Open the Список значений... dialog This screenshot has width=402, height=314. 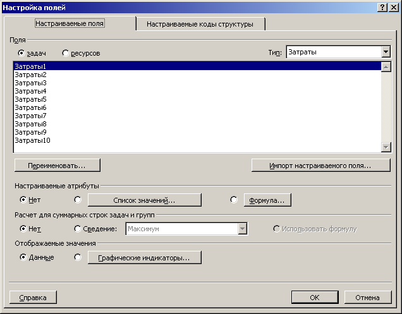[145, 200]
